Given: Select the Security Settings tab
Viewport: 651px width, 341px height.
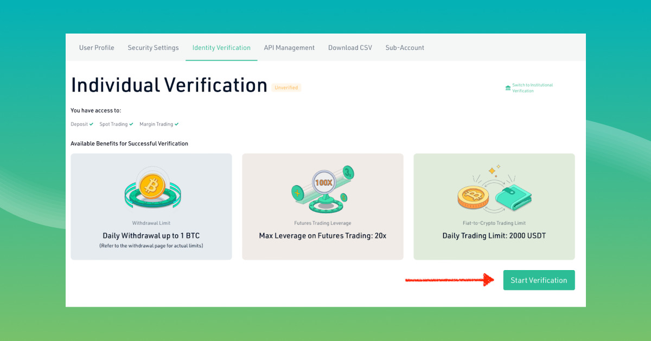Looking at the screenshot, I should click(x=153, y=48).
